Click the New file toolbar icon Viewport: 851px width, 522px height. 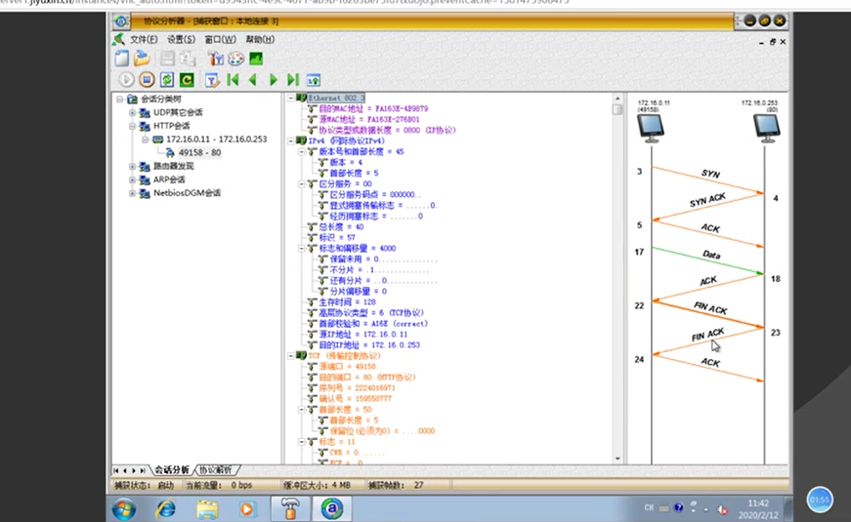tap(122, 59)
